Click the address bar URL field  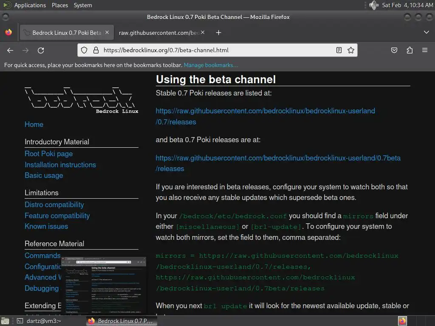tap(217, 50)
